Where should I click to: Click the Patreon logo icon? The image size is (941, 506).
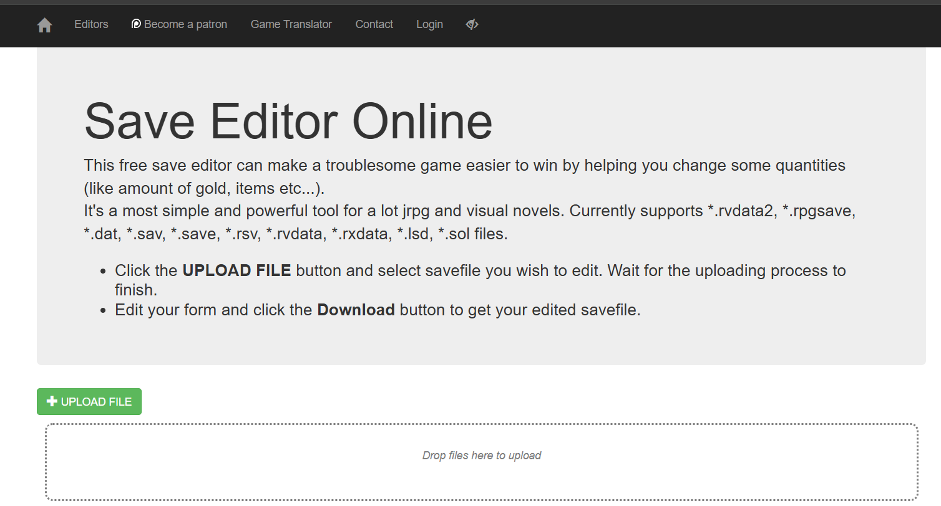[x=136, y=24]
